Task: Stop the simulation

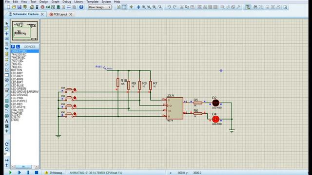Action: (x=37, y=173)
